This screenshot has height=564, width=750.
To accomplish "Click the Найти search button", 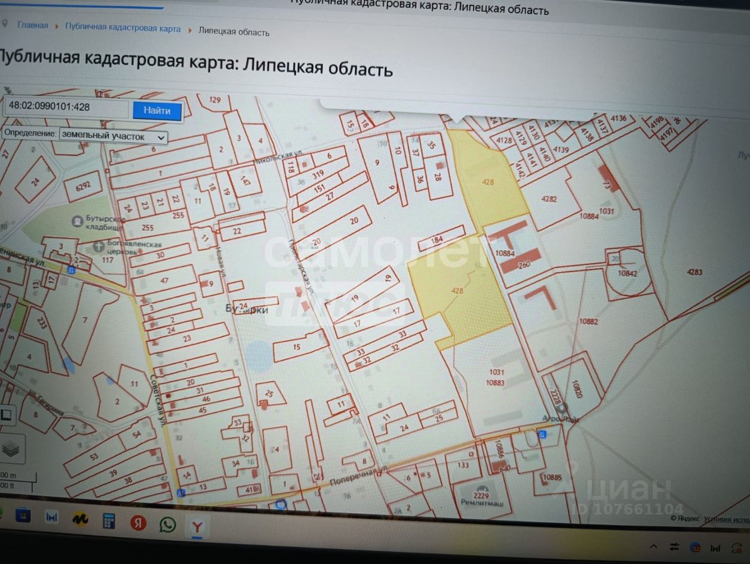I will tap(157, 111).
